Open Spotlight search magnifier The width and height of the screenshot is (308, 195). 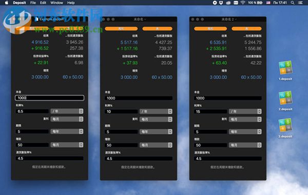point(293,3)
